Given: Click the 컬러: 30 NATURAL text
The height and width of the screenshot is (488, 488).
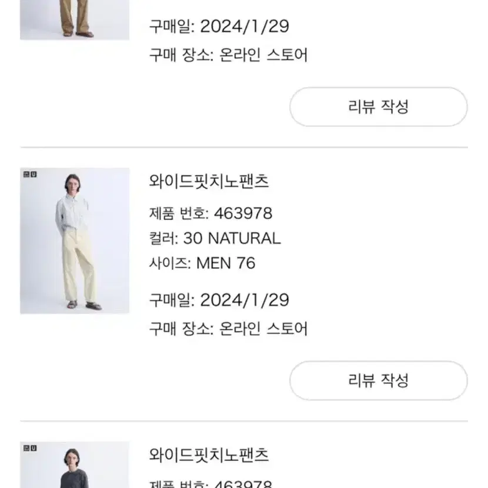Looking at the screenshot, I should tap(215, 238).
